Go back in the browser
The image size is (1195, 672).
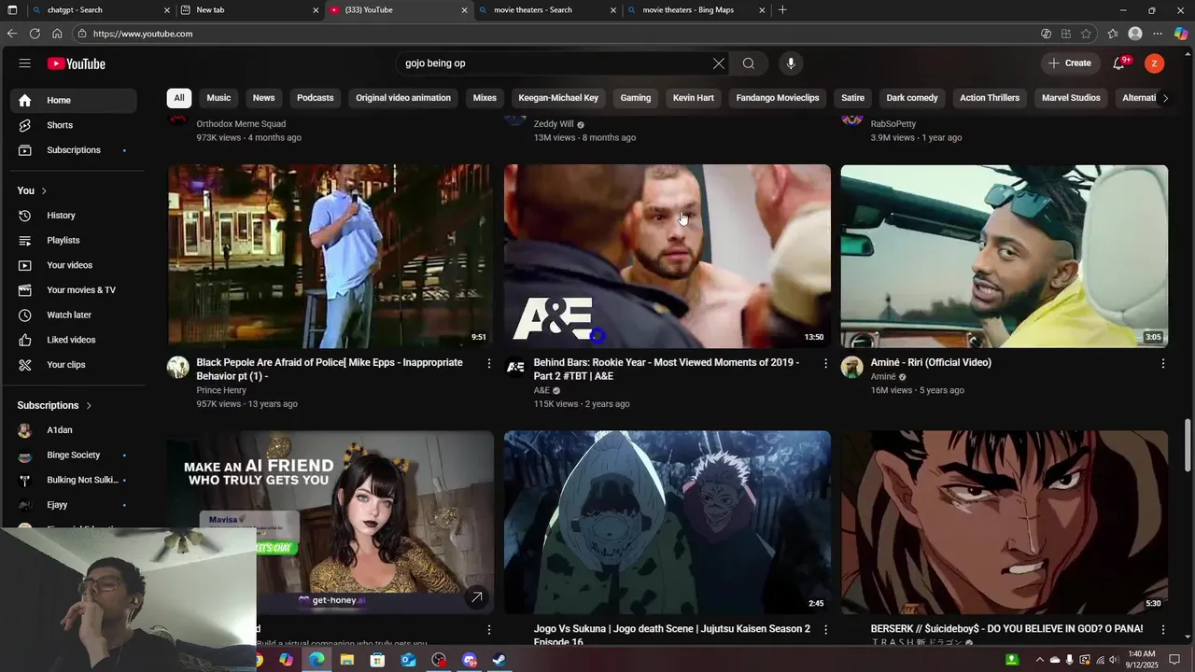12,34
